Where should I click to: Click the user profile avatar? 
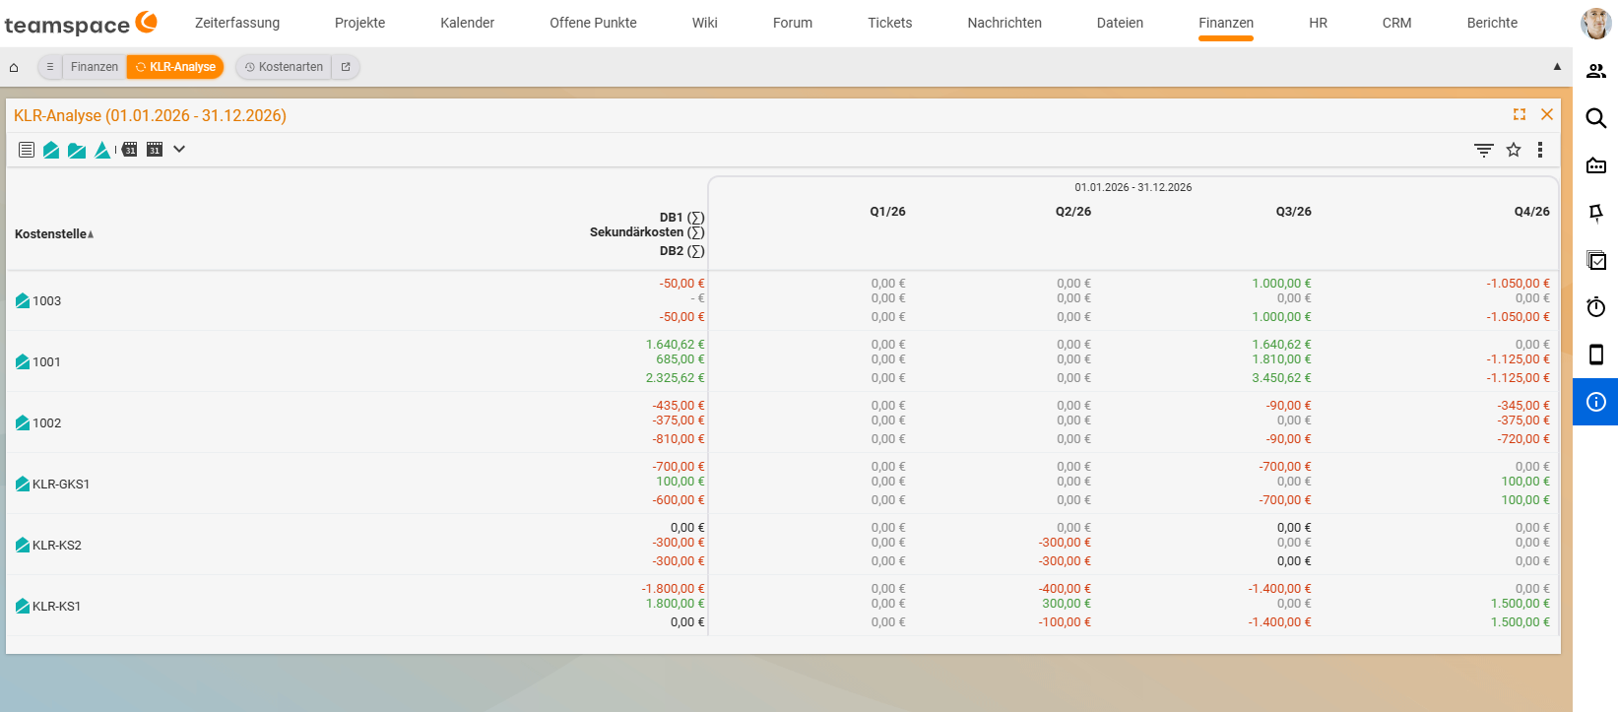[x=1595, y=23]
